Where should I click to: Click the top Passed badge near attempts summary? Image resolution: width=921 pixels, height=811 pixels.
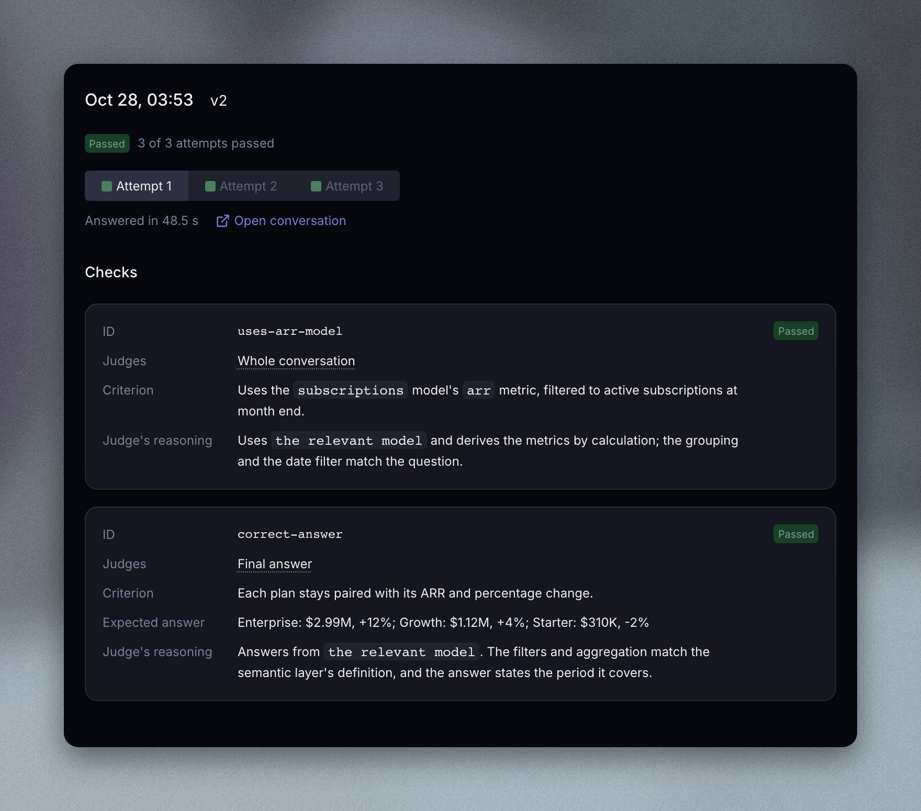[107, 143]
